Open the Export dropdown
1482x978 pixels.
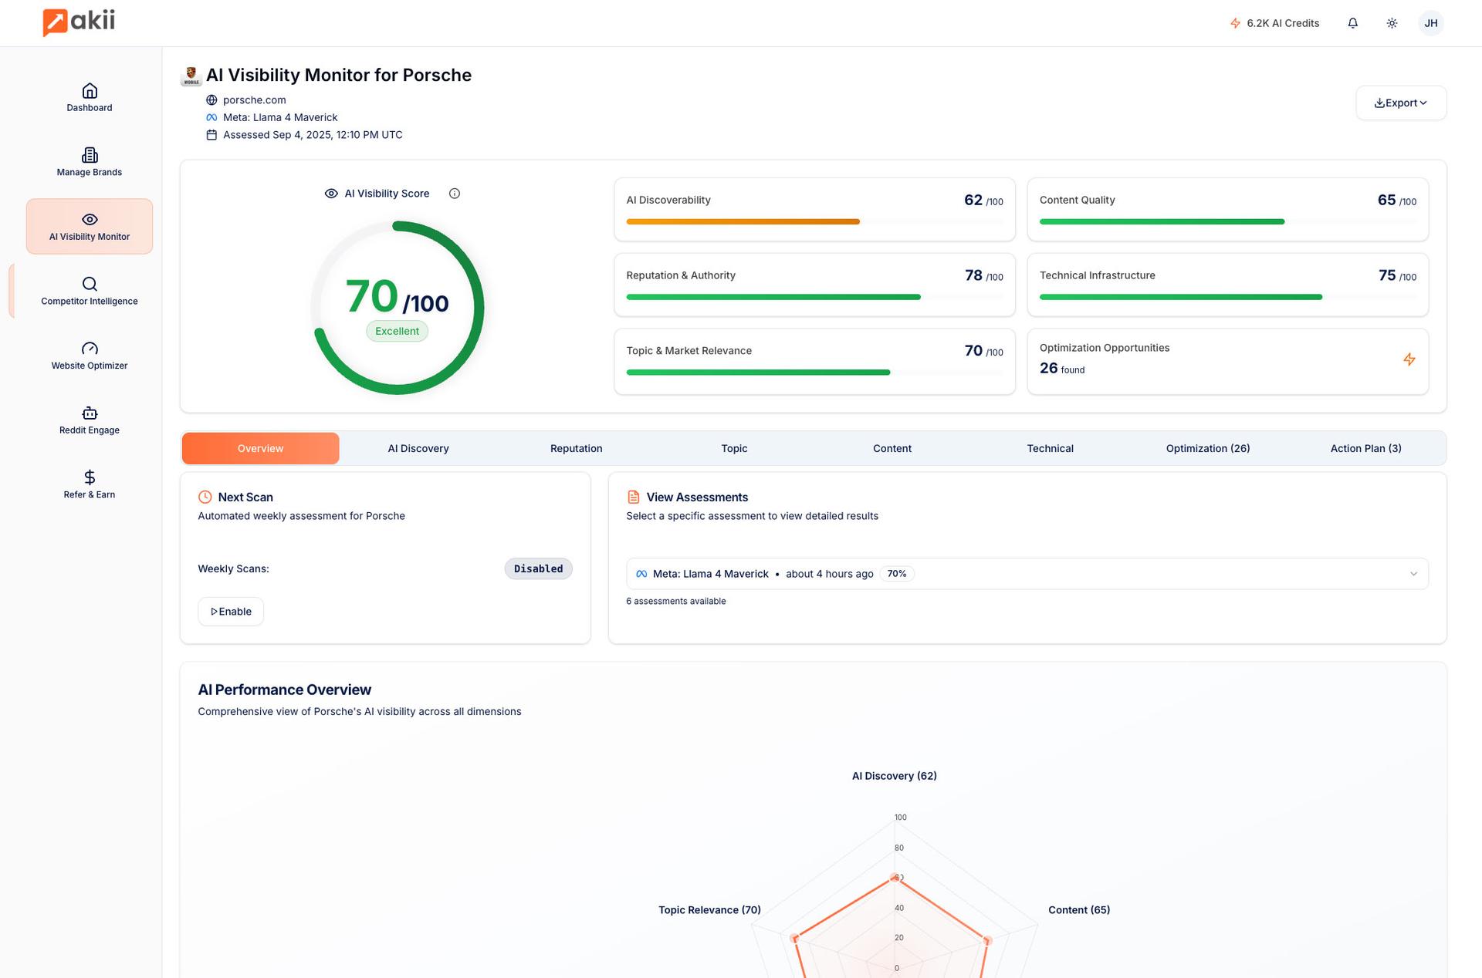click(1400, 103)
